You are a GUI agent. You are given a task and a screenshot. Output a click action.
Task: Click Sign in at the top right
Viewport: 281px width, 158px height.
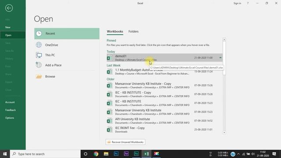click(237, 3)
